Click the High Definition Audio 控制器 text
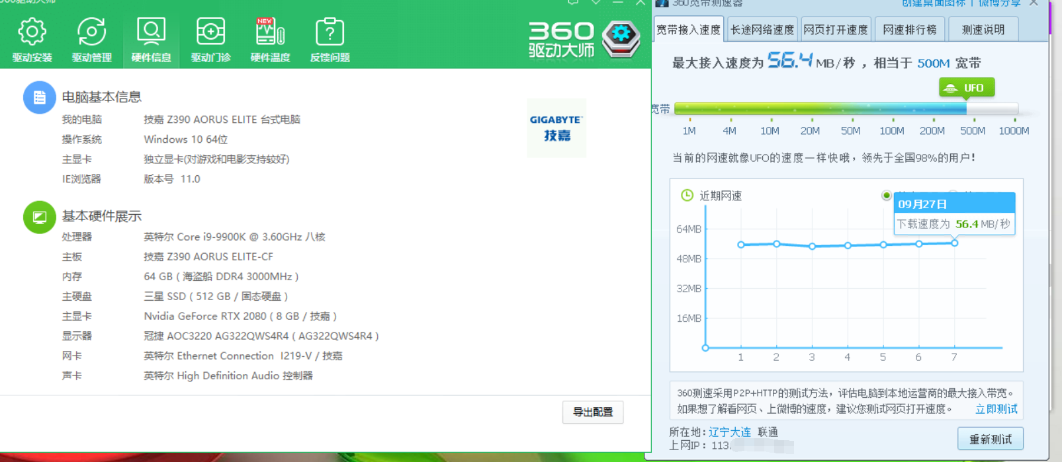Image resolution: width=1062 pixels, height=462 pixels. point(228,375)
